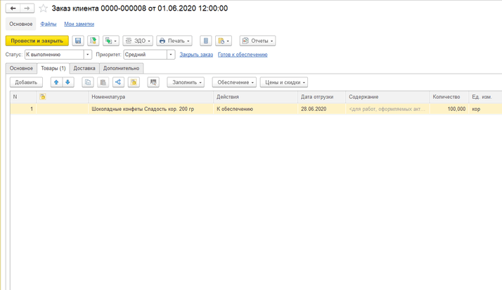Viewport: 502px width, 290px height.
Task: Click the Содержание column header
Action: point(387,97)
